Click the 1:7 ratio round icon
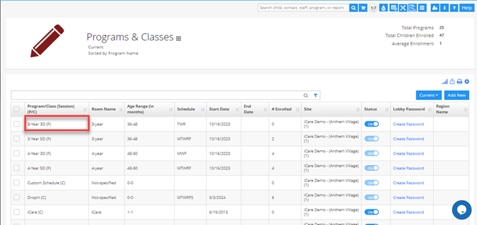The height and width of the screenshot is (225, 477). click(373, 8)
